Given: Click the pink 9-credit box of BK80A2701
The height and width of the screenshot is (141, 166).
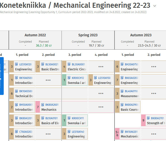Looking at the screenshot, I should pyautogui.click(x=143, y=120).
